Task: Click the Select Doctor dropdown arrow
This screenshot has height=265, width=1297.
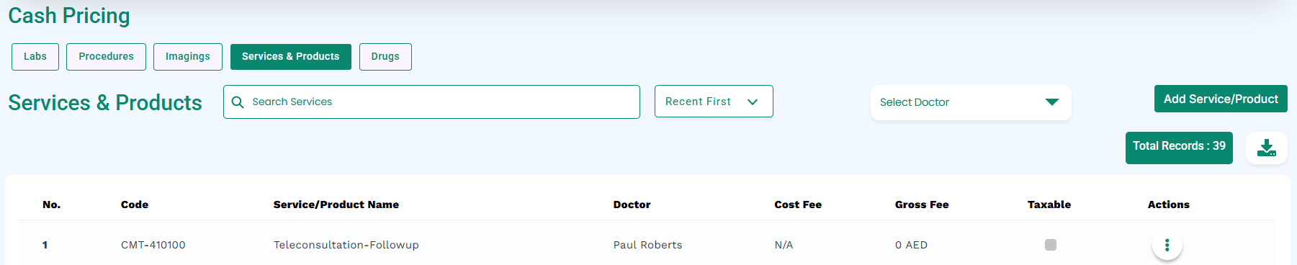Action: (x=1052, y=102)
